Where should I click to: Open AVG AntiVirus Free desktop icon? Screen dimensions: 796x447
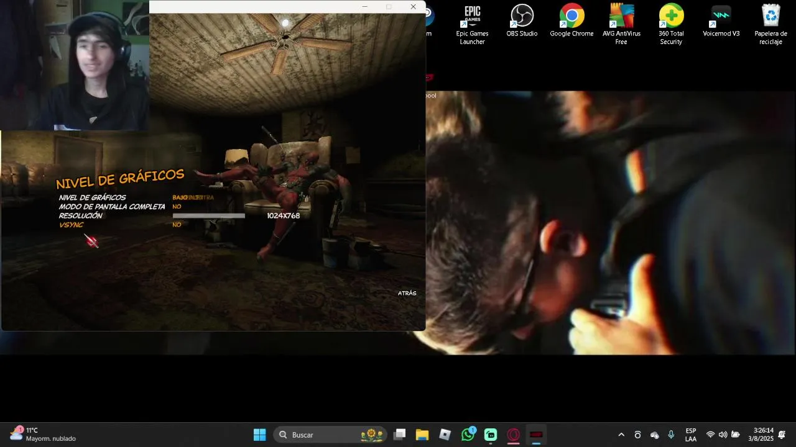click(x=621, y=25)
